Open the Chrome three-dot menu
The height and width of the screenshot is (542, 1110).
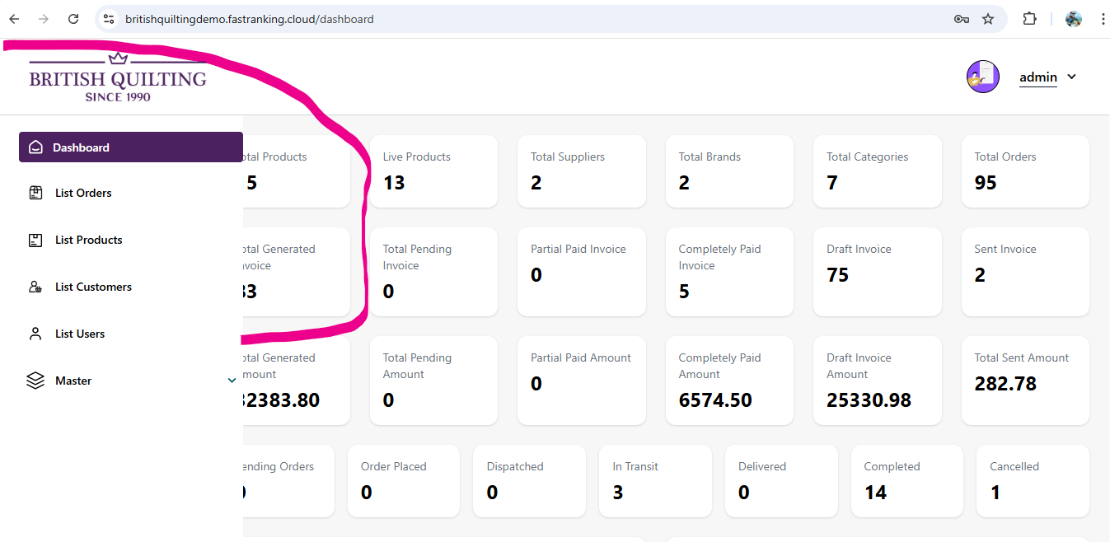(x=1103, y=19)
